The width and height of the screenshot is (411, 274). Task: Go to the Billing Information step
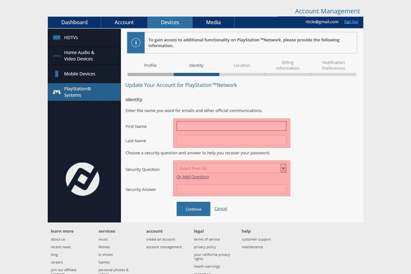click(288, 65)
